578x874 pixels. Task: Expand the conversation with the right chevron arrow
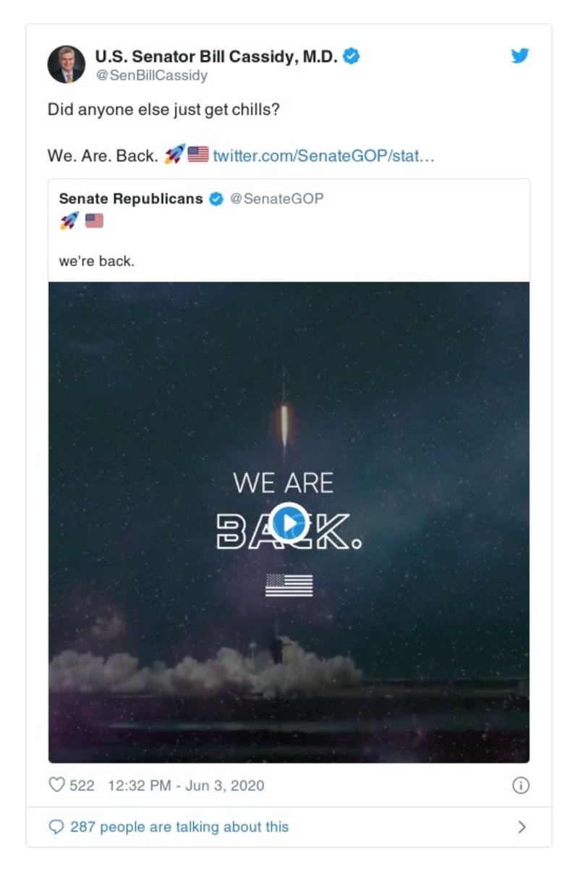click(522, 827)
